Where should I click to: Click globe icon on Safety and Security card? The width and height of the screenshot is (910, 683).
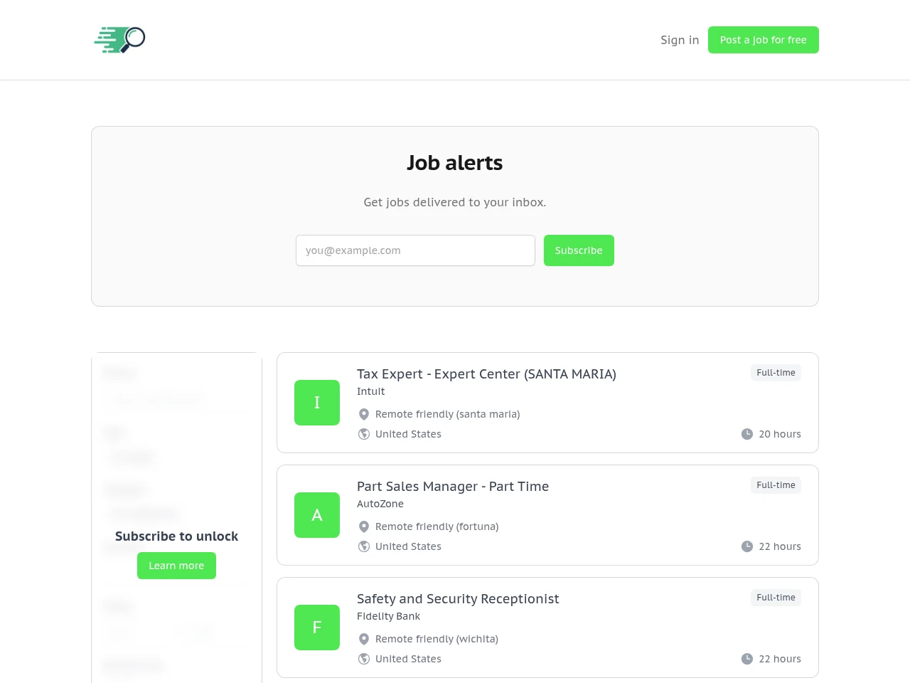(364, 659)
